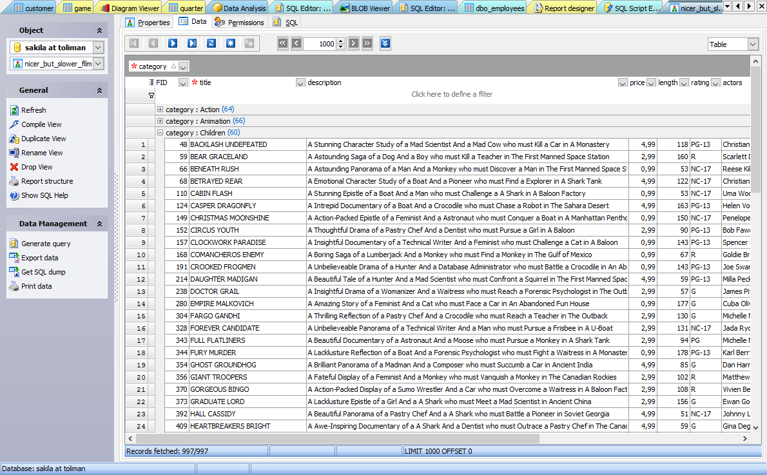
Task: Open the sakila at toliman database dropdown
Action: tap(98, 48)
